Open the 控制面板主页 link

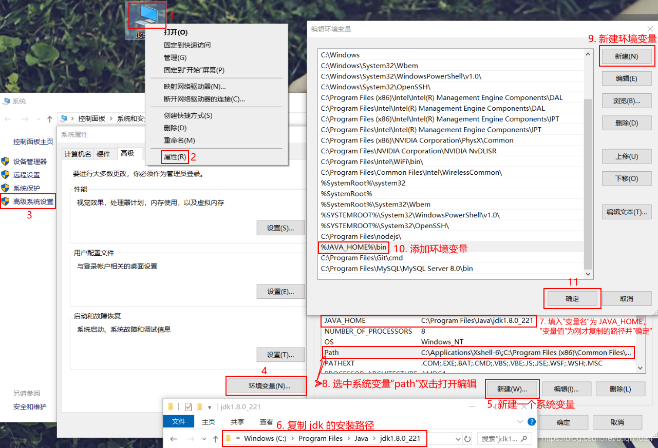pyautogui.click(x=33, y=141)
